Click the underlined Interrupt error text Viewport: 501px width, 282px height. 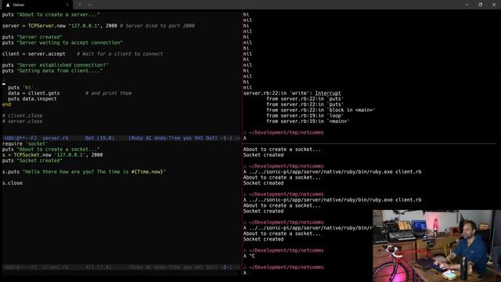(328, 93)
